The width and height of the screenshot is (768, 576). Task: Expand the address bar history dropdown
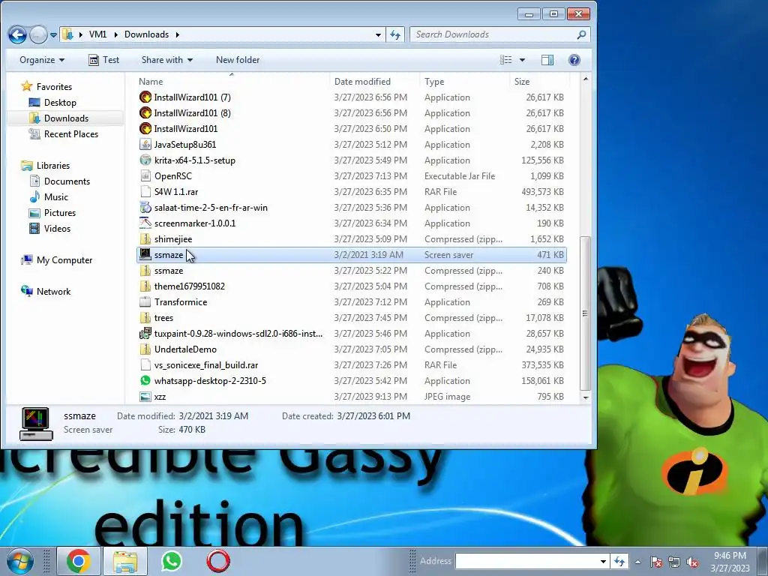coord(378,34)
